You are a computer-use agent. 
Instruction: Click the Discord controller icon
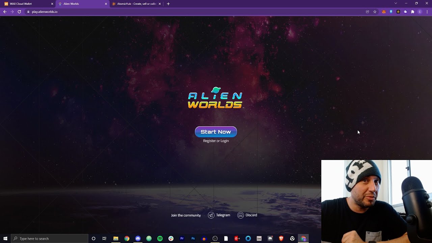(241, 215)
